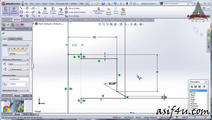Open the Tools menu
Screen dimensions: 212x120
[x=51, y=4]
